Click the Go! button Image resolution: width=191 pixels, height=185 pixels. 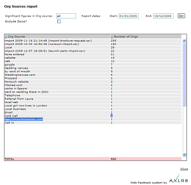coord(181,16)
